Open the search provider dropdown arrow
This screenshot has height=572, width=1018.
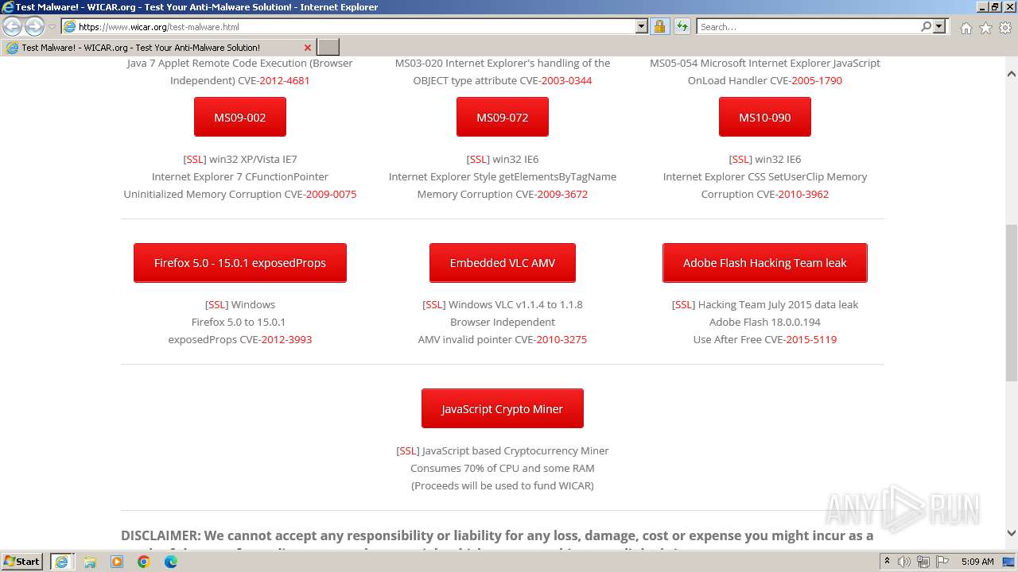[939, 26]
